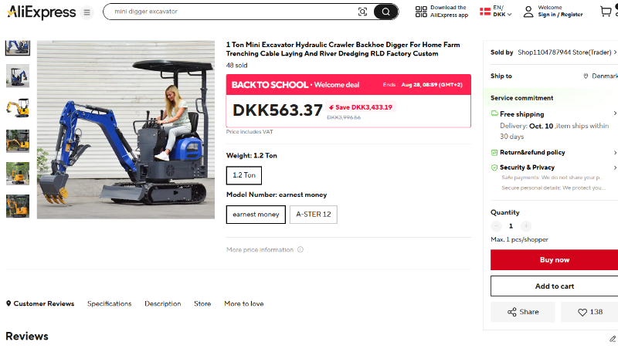The image size is (618, 352).
Task: Click the black search magnifier button
Action: coord(385,12)
